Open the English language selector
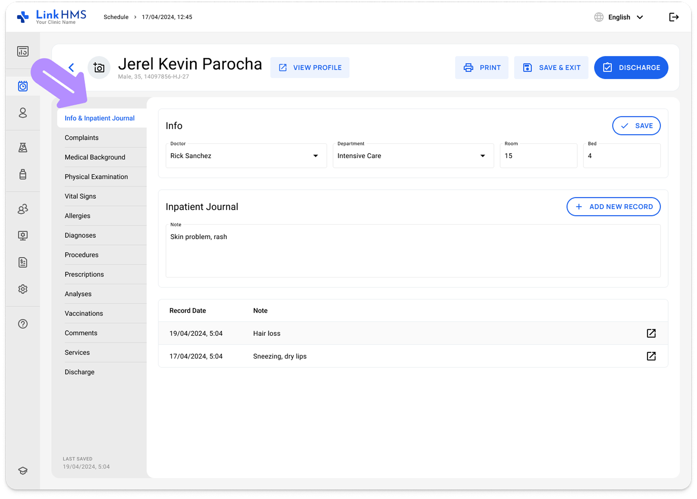This screenshot has width=697, height=499. pos(619,17)
